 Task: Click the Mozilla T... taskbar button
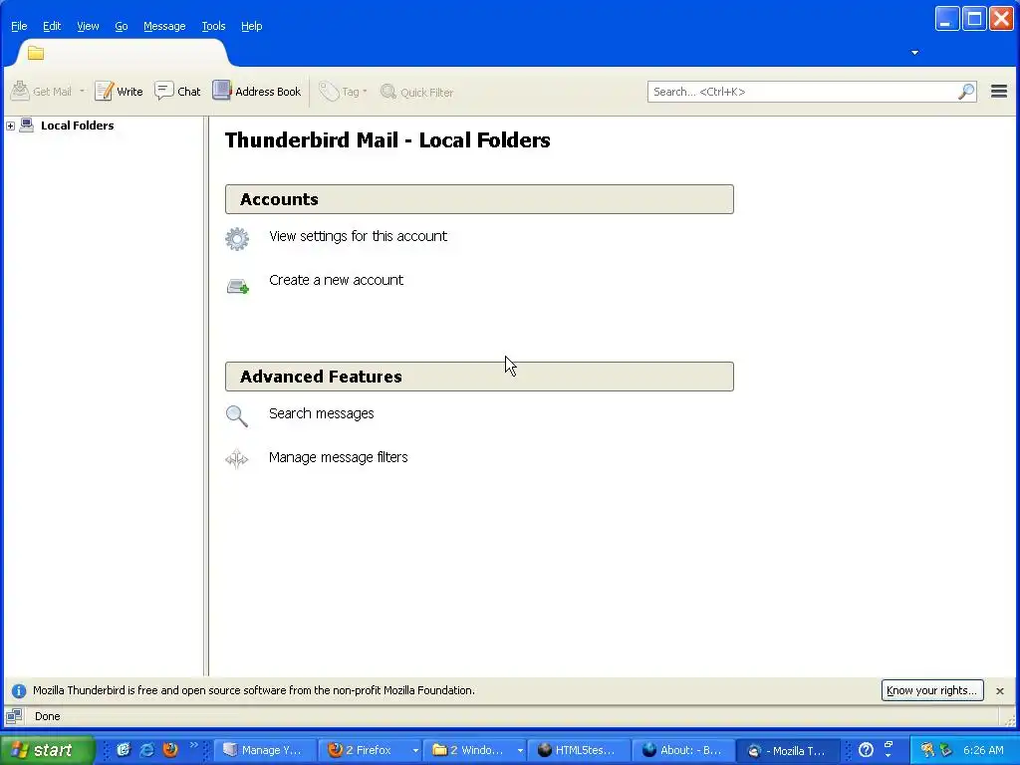tap(788, 750)
